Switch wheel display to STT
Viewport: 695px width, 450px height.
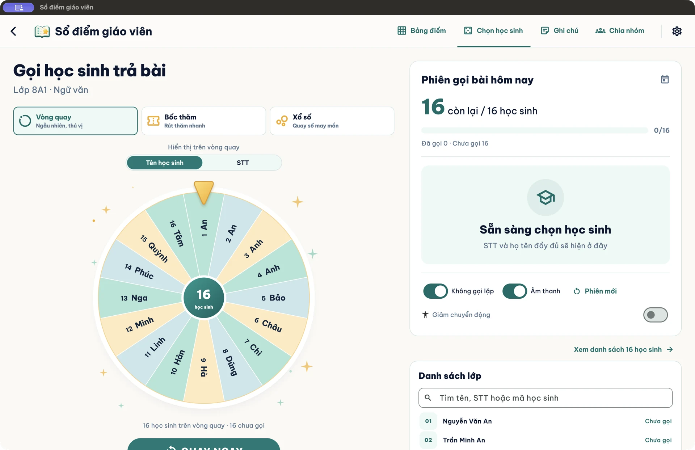pos(243,163)
